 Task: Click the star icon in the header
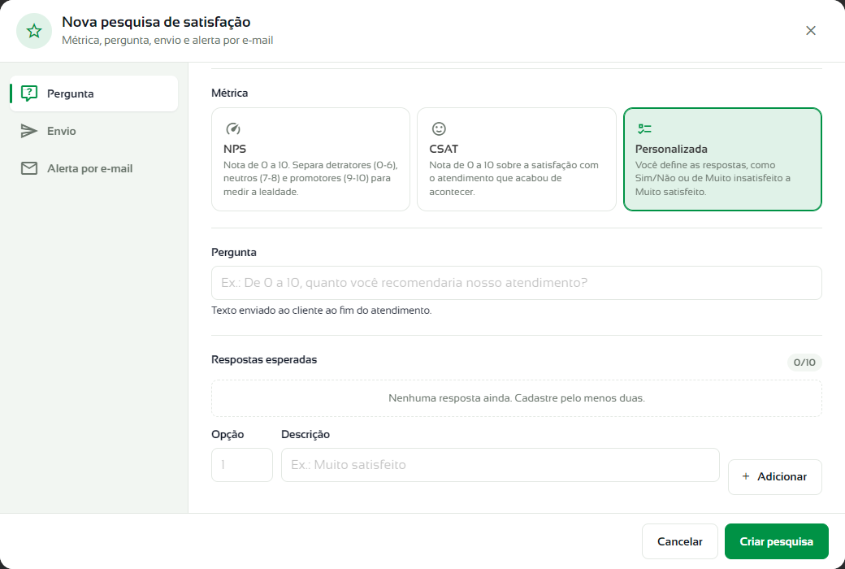34,31
